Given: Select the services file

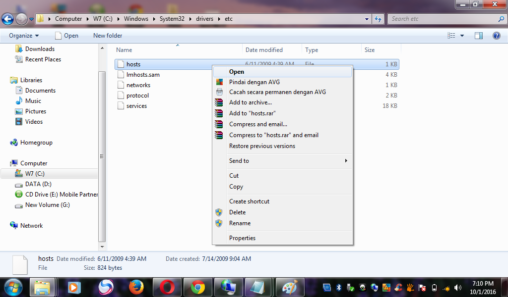Looking at the screenshot, I should pyautogui.click(x=136, y=105).
